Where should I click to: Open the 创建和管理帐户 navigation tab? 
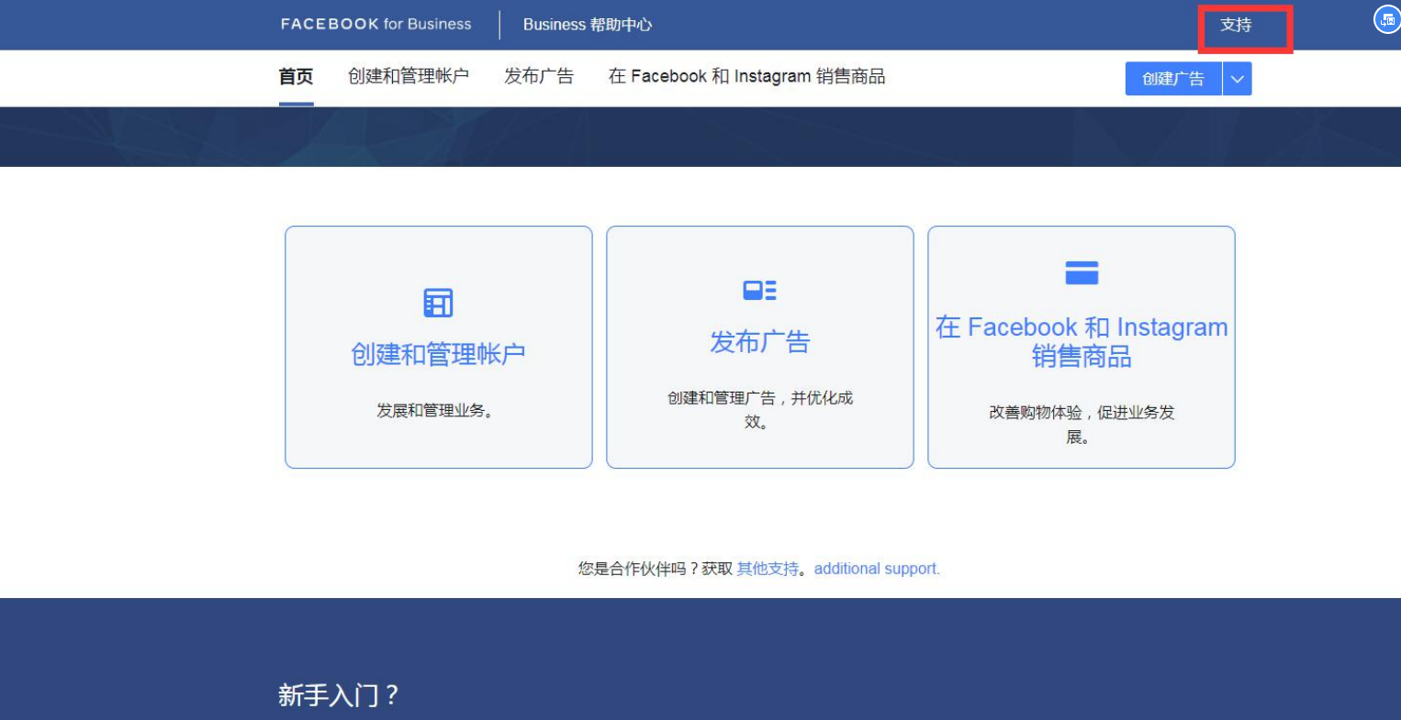[x=409, y=76]
